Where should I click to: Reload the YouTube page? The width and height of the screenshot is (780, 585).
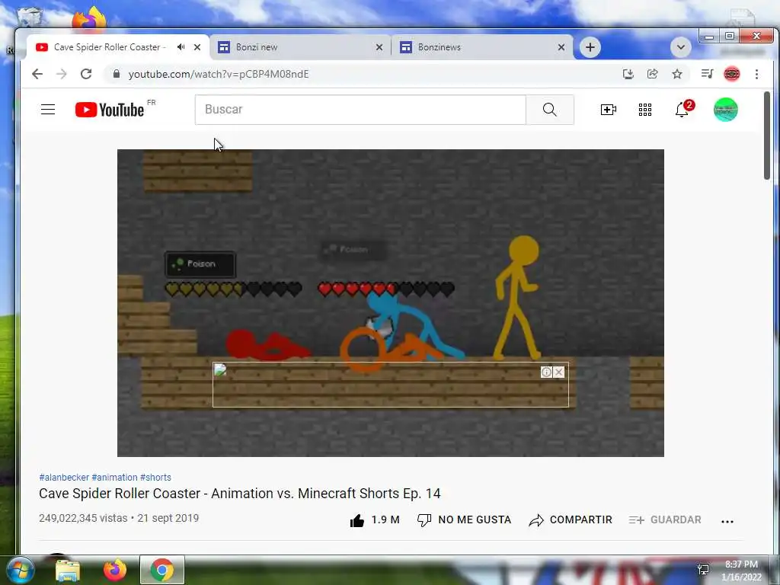point(86,74)
